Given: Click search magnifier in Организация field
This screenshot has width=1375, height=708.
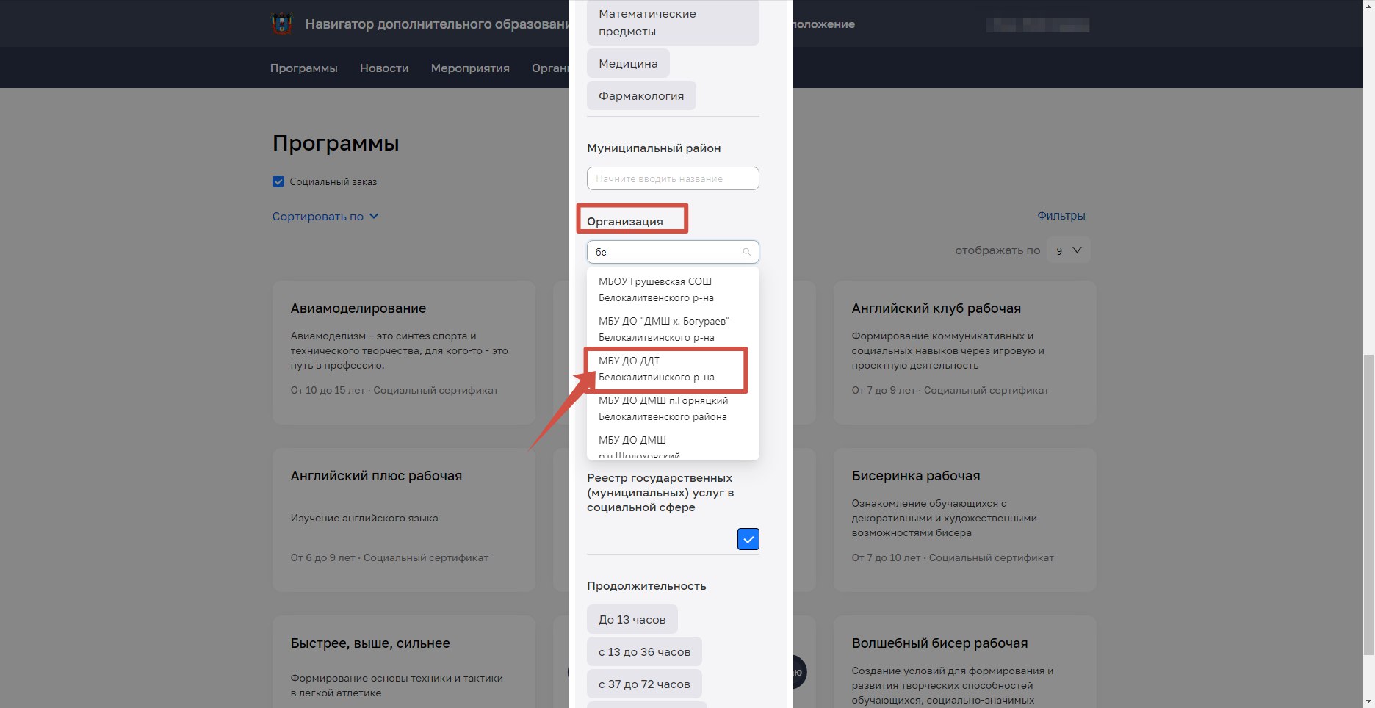Looking at the screenshot, I should (x=746, y=252).
